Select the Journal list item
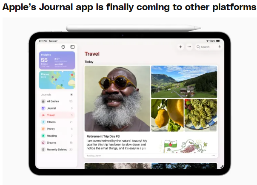 (57, 108)
